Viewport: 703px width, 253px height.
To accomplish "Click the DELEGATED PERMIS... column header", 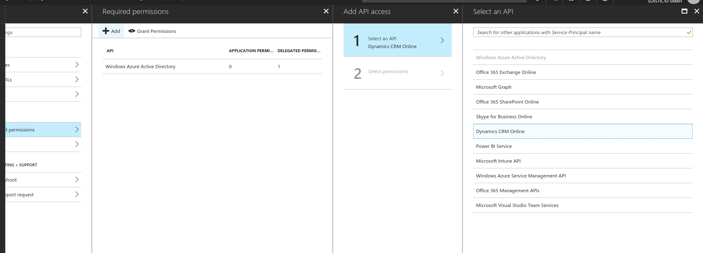I will [299, 51].
